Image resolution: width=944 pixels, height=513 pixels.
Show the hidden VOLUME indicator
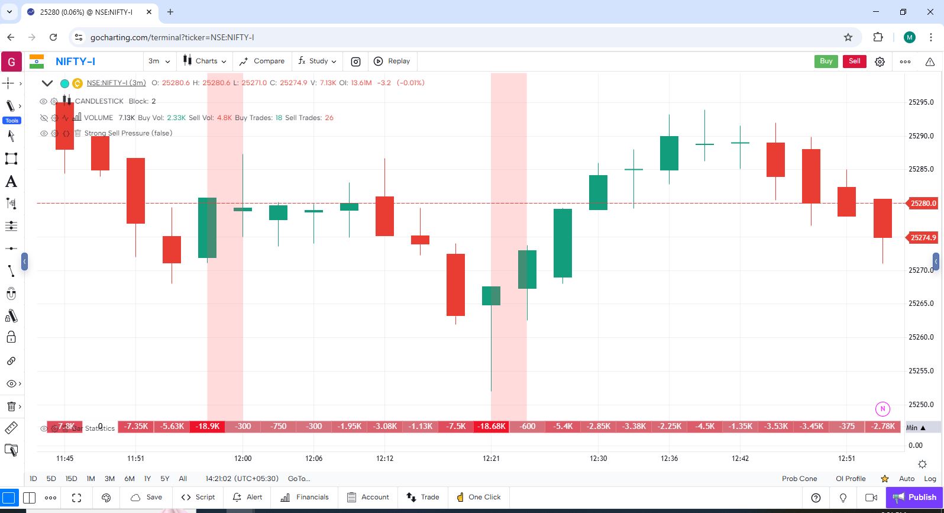[43, 118]
